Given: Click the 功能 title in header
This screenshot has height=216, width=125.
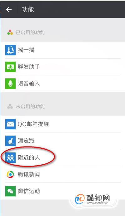Looking at the screenshot, I should tap(28, 9).
